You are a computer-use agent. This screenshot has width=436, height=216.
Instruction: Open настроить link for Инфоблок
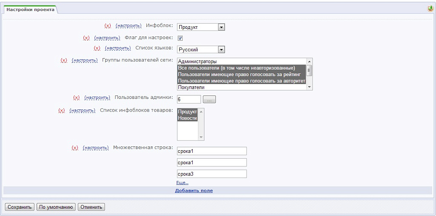[129, 25]
